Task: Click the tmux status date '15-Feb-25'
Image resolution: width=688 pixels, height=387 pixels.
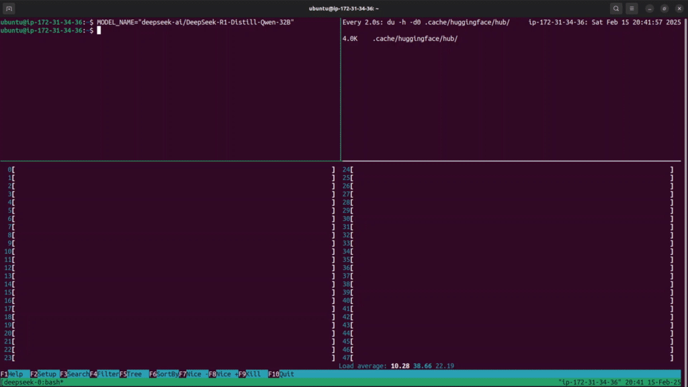Action: (x=664, y=382)
